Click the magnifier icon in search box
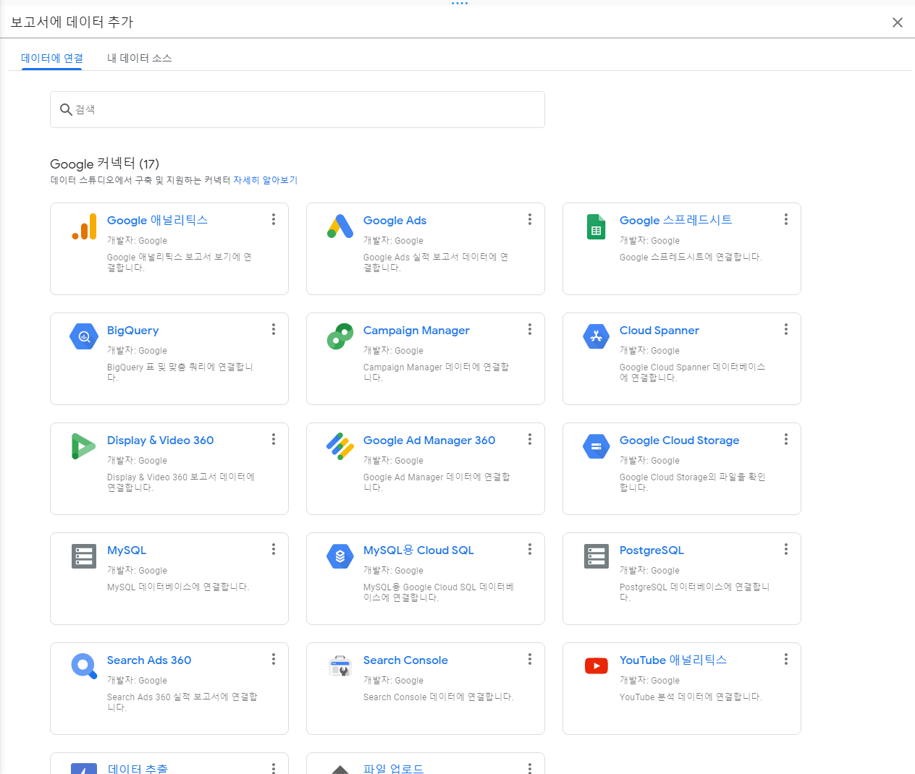Screen dimensions: 915x774 click(x=66, y=109)
